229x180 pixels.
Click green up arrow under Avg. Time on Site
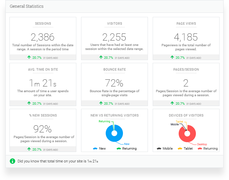pos(29,103)
